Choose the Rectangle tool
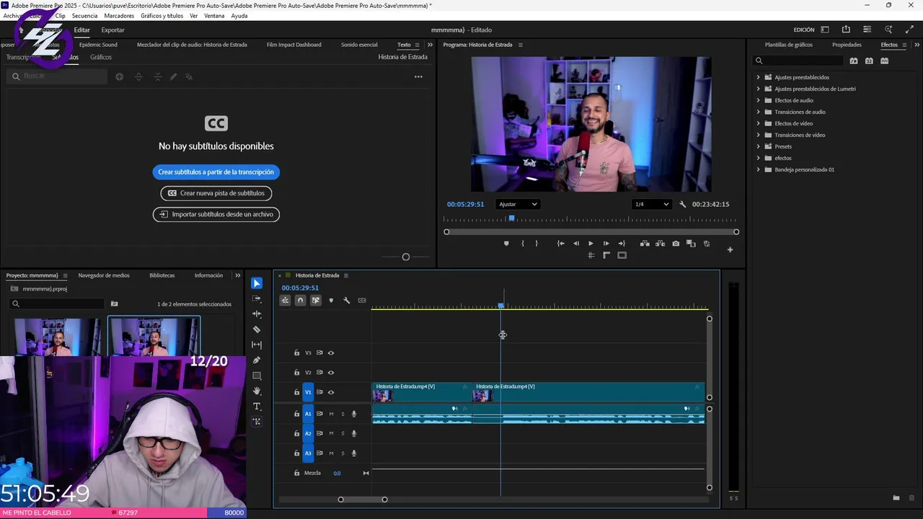This screenshot has width=923, height=519. [257, 376]
